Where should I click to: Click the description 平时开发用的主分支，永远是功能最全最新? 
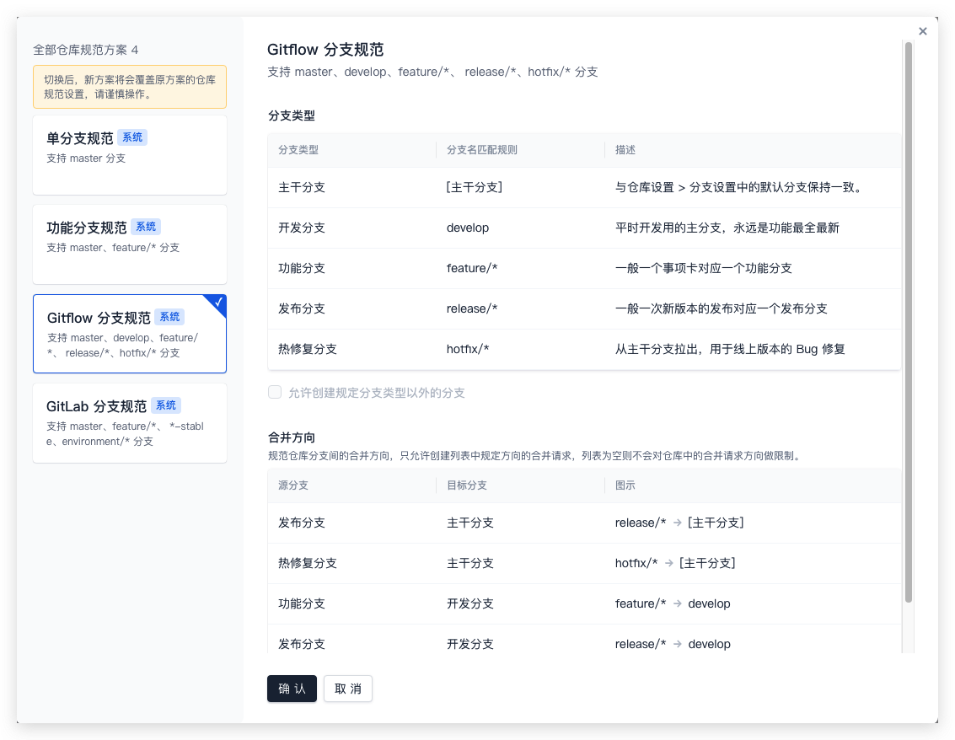(727, 228)
